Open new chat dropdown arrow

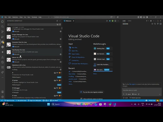click(148, 21)
